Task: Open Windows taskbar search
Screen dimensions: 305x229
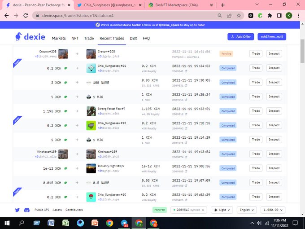Action: coord(22,223)
